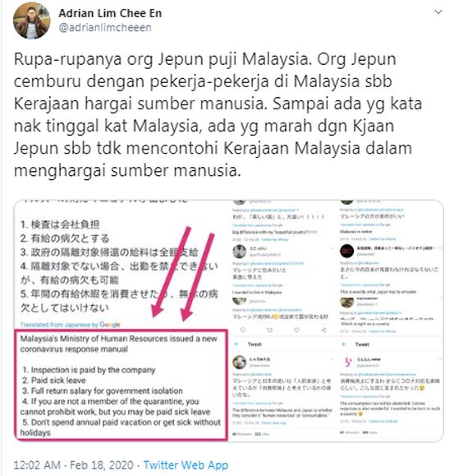Expand the tweet options chevron

pyautogui.click(x=438, y=12)
